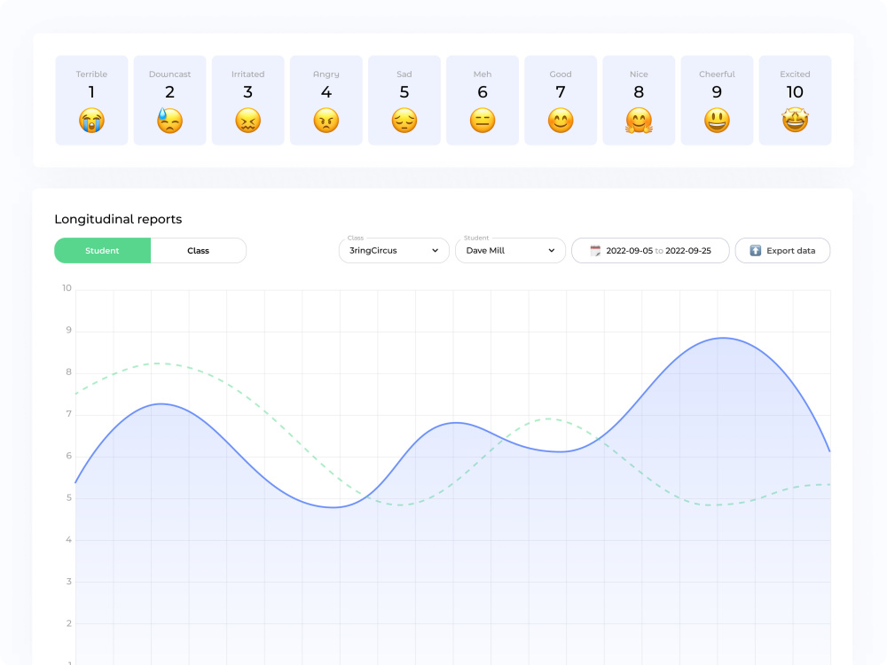Pick the Irritated emoji mood 3
The image size is (887, 665).
[247, 100]
